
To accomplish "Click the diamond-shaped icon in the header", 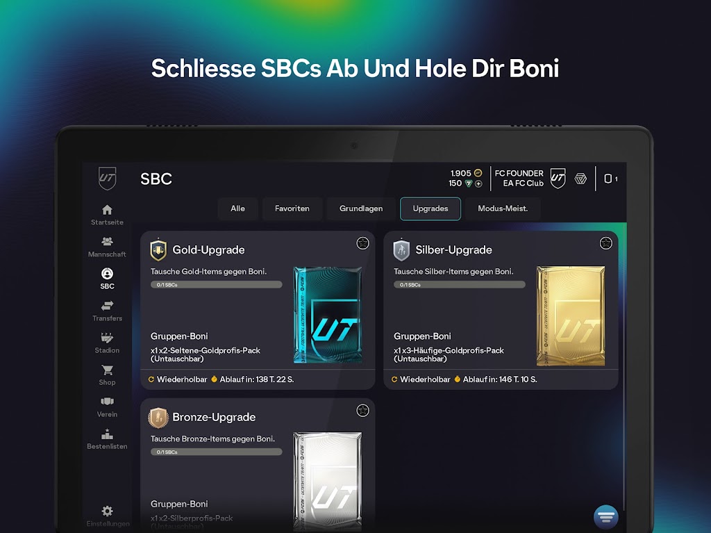I will pos(580,179).
